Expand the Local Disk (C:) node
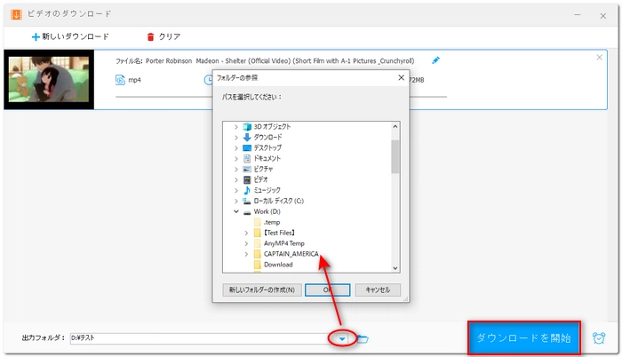 [236, 201]
